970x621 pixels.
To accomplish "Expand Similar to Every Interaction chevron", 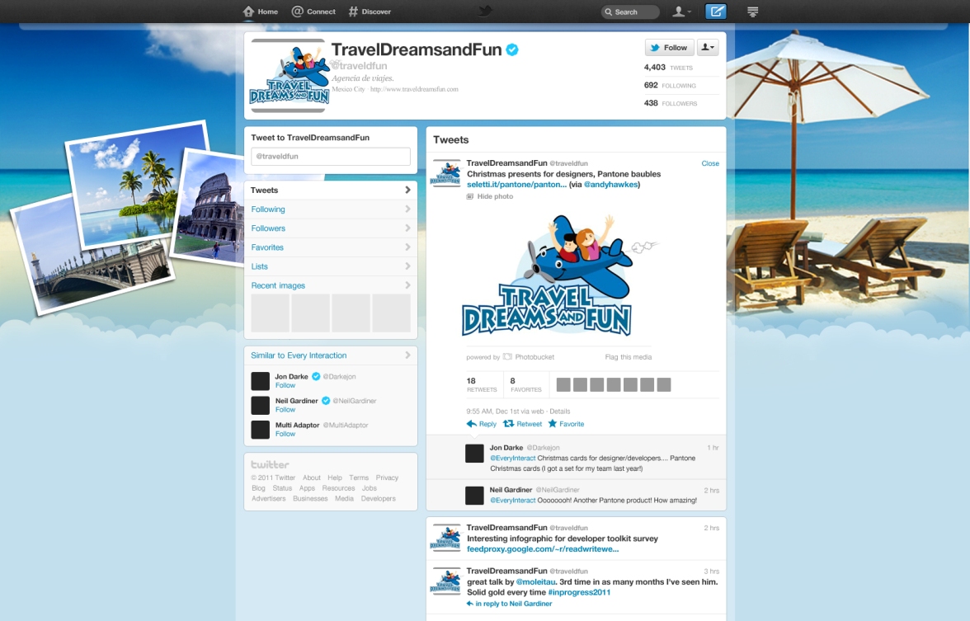I will coord(407,355).
